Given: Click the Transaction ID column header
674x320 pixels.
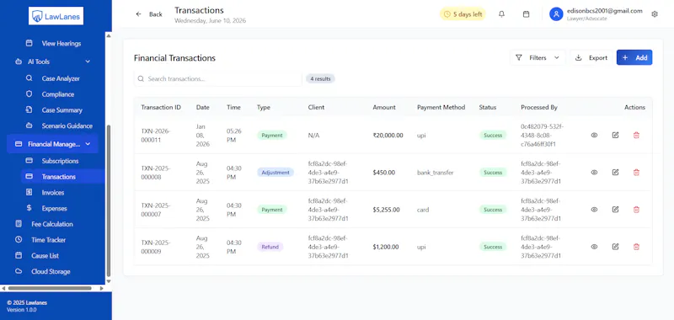Looking at the screenshot, I should click(161, 108).
